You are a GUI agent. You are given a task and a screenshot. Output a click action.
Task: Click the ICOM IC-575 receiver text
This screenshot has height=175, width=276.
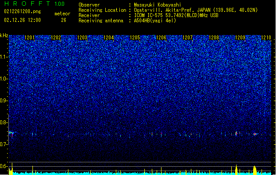coord(176,15)
